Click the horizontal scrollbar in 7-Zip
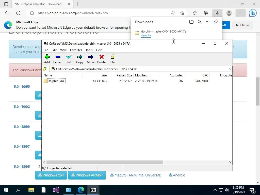Image resolution: width=260 pixels, height=195 pixels. click(105, 162)
